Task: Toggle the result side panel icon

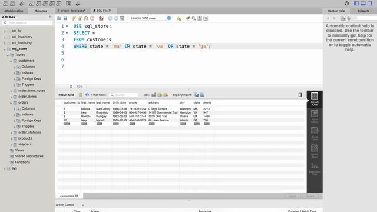Action: coord(300,95)
